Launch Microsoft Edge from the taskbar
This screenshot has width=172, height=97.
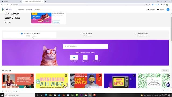(x=46, y=95)
